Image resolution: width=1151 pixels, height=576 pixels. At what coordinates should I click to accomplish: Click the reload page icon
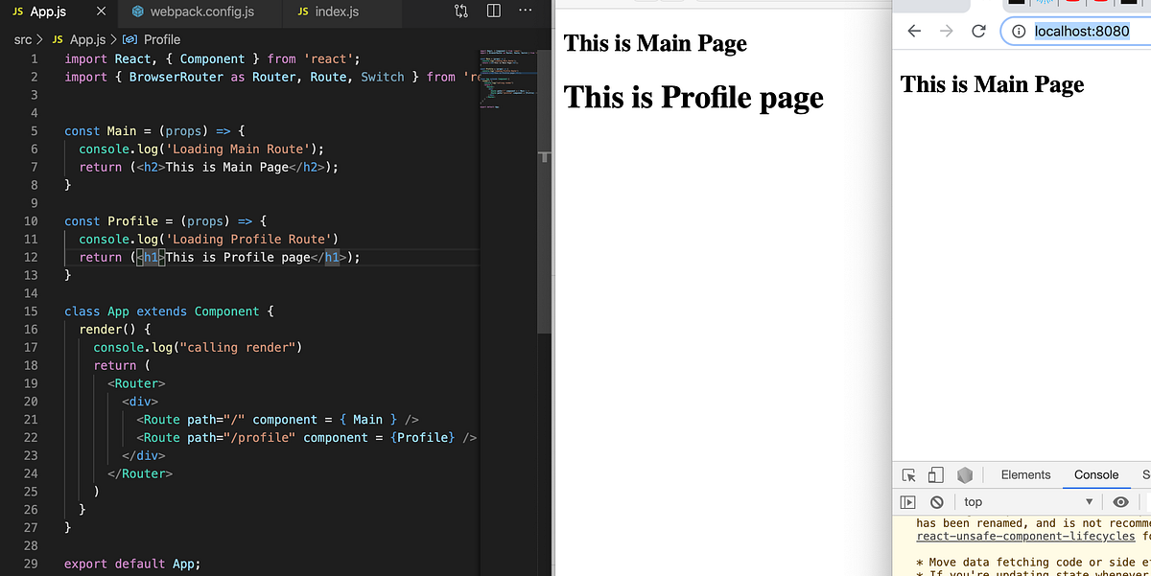pos(978,31)
